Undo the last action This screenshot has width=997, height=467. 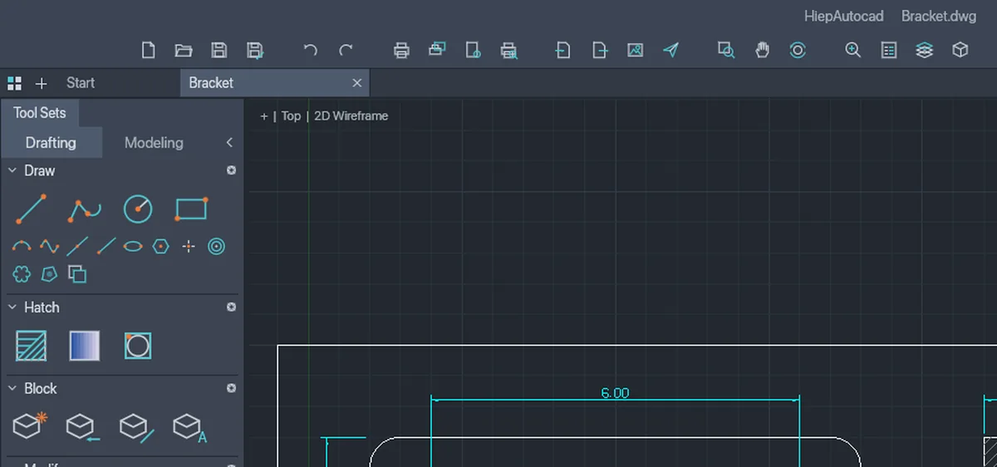pyautogui.click(x=310, y=50)
